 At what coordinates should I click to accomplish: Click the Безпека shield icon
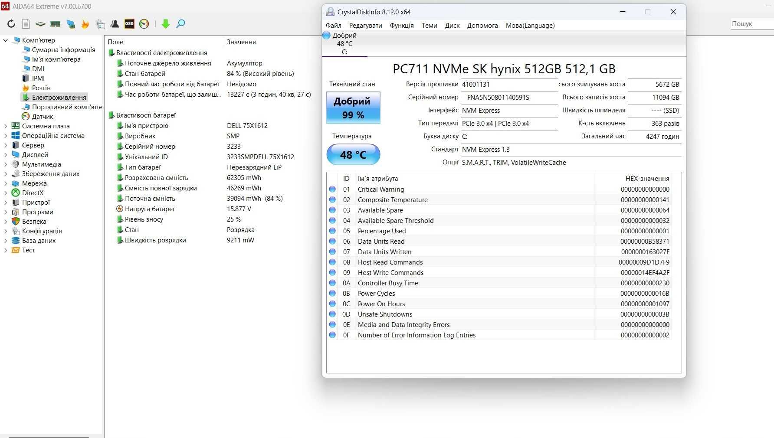click(16, 221)
